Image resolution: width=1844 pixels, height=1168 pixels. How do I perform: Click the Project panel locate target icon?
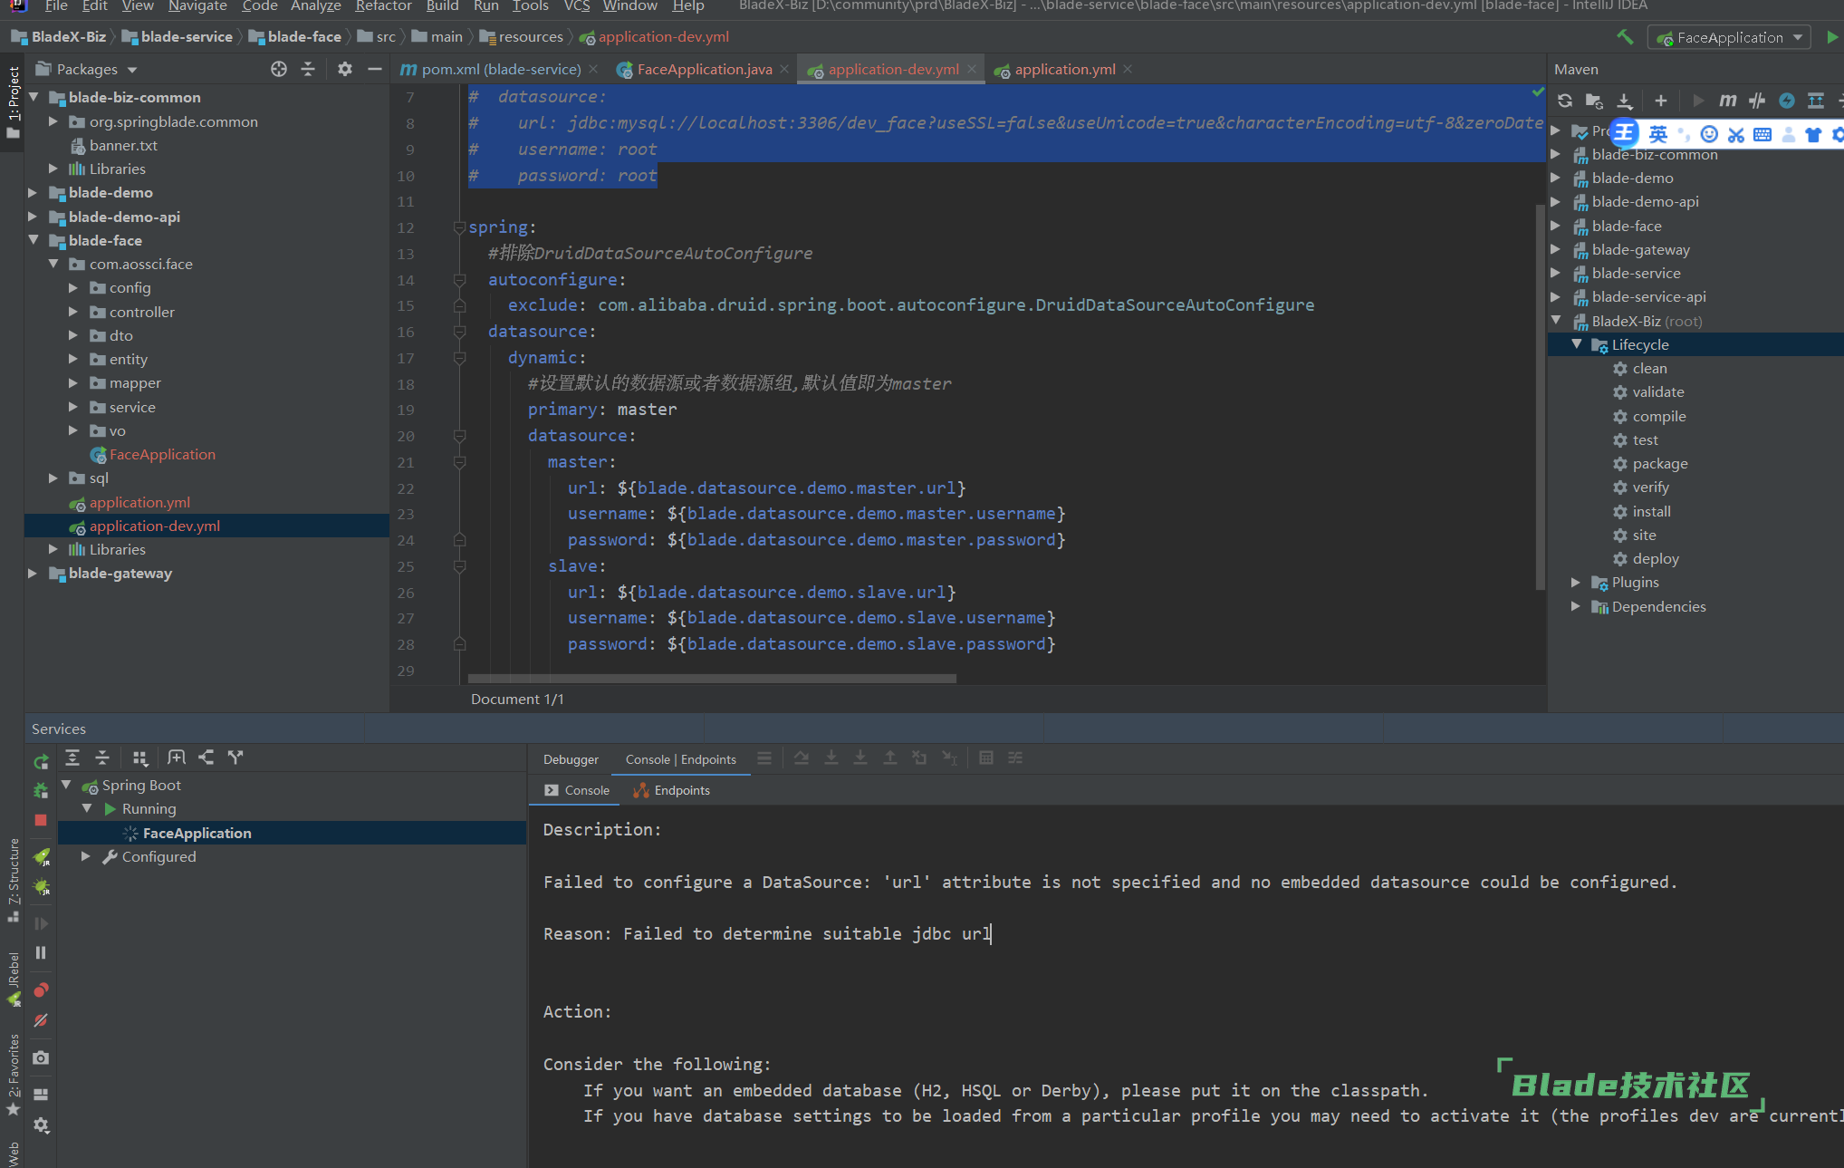pyautogui.click(x=279, y=69)
